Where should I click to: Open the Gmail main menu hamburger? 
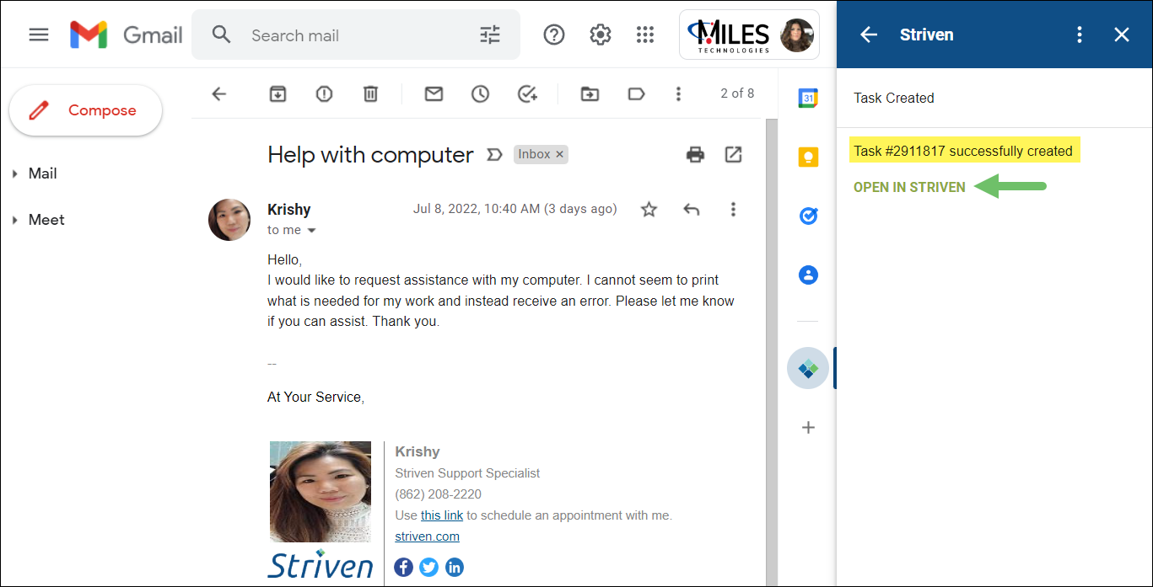39,35
